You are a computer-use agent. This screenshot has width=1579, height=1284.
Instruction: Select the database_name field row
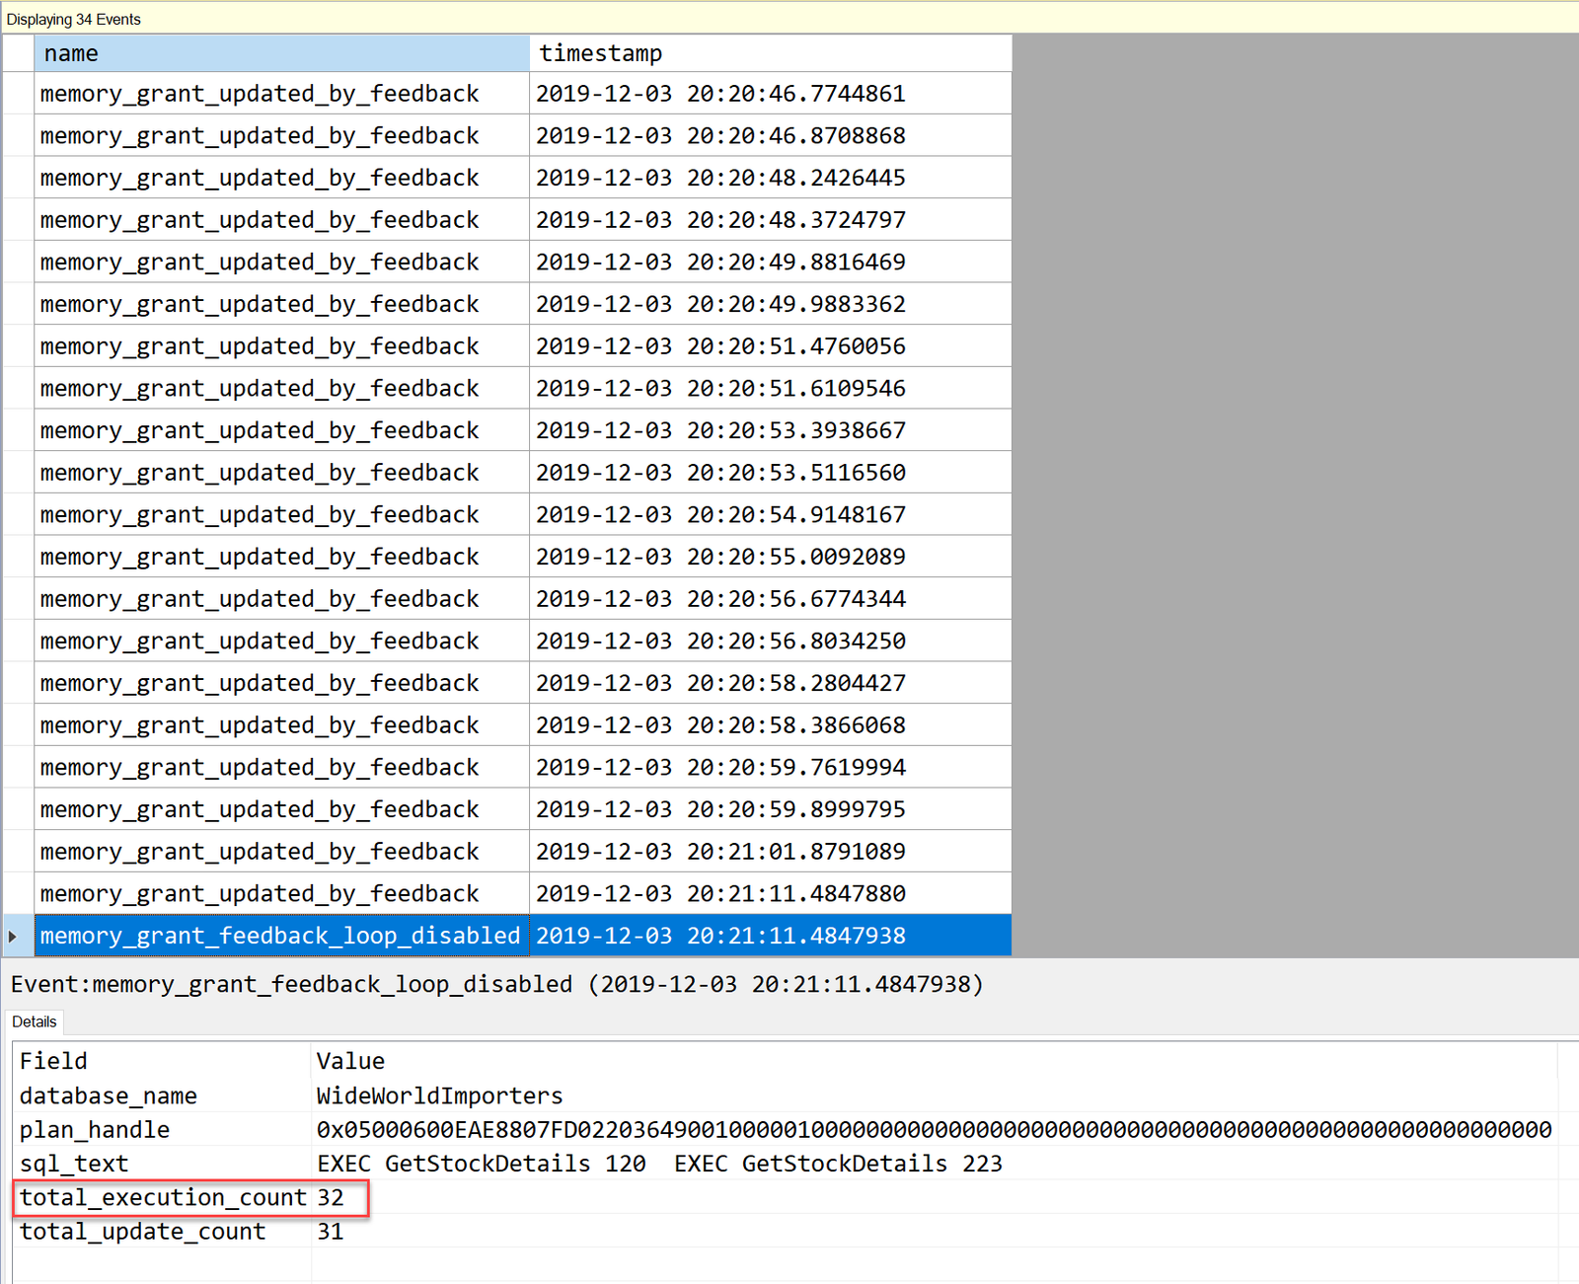786,1095
